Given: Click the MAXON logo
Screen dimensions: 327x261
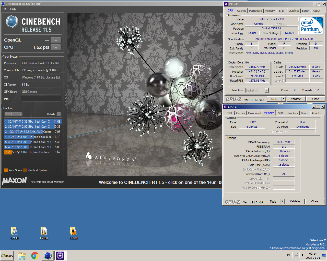Looking at the screenshot, I should 14,181.
